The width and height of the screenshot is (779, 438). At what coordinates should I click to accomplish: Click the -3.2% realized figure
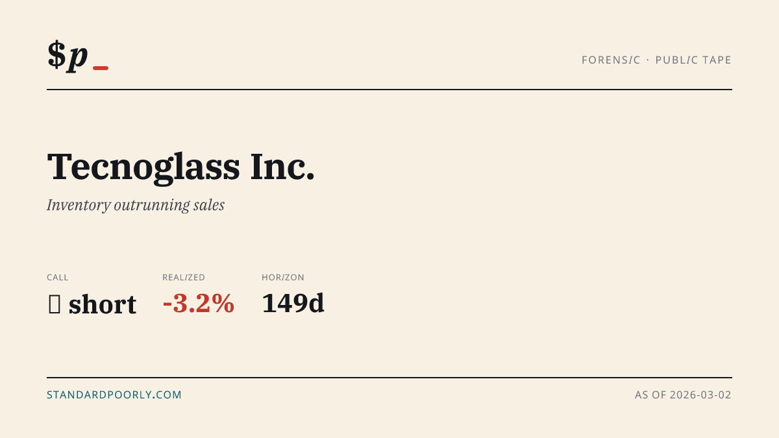point(198,303)
